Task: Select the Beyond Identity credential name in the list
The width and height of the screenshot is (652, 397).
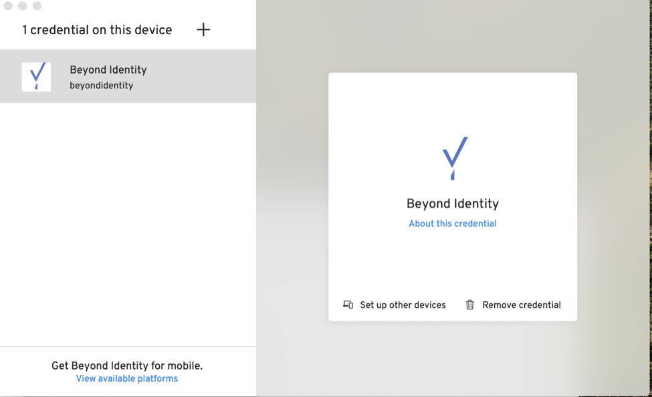Action: point(108,70)
